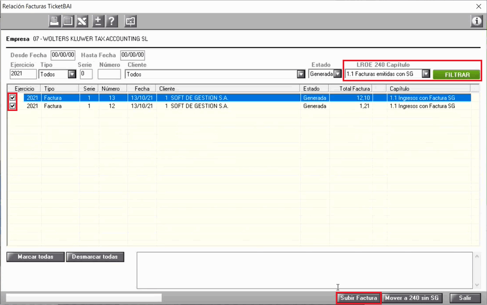
Task: Click the empty Número input field
Action: coord(109,74)
